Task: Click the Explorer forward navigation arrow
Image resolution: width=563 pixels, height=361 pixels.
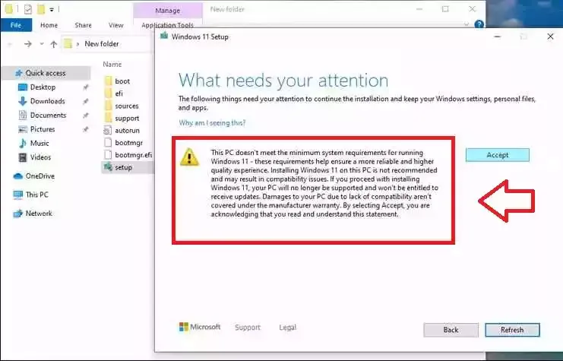Action: (x=27, y=44)
